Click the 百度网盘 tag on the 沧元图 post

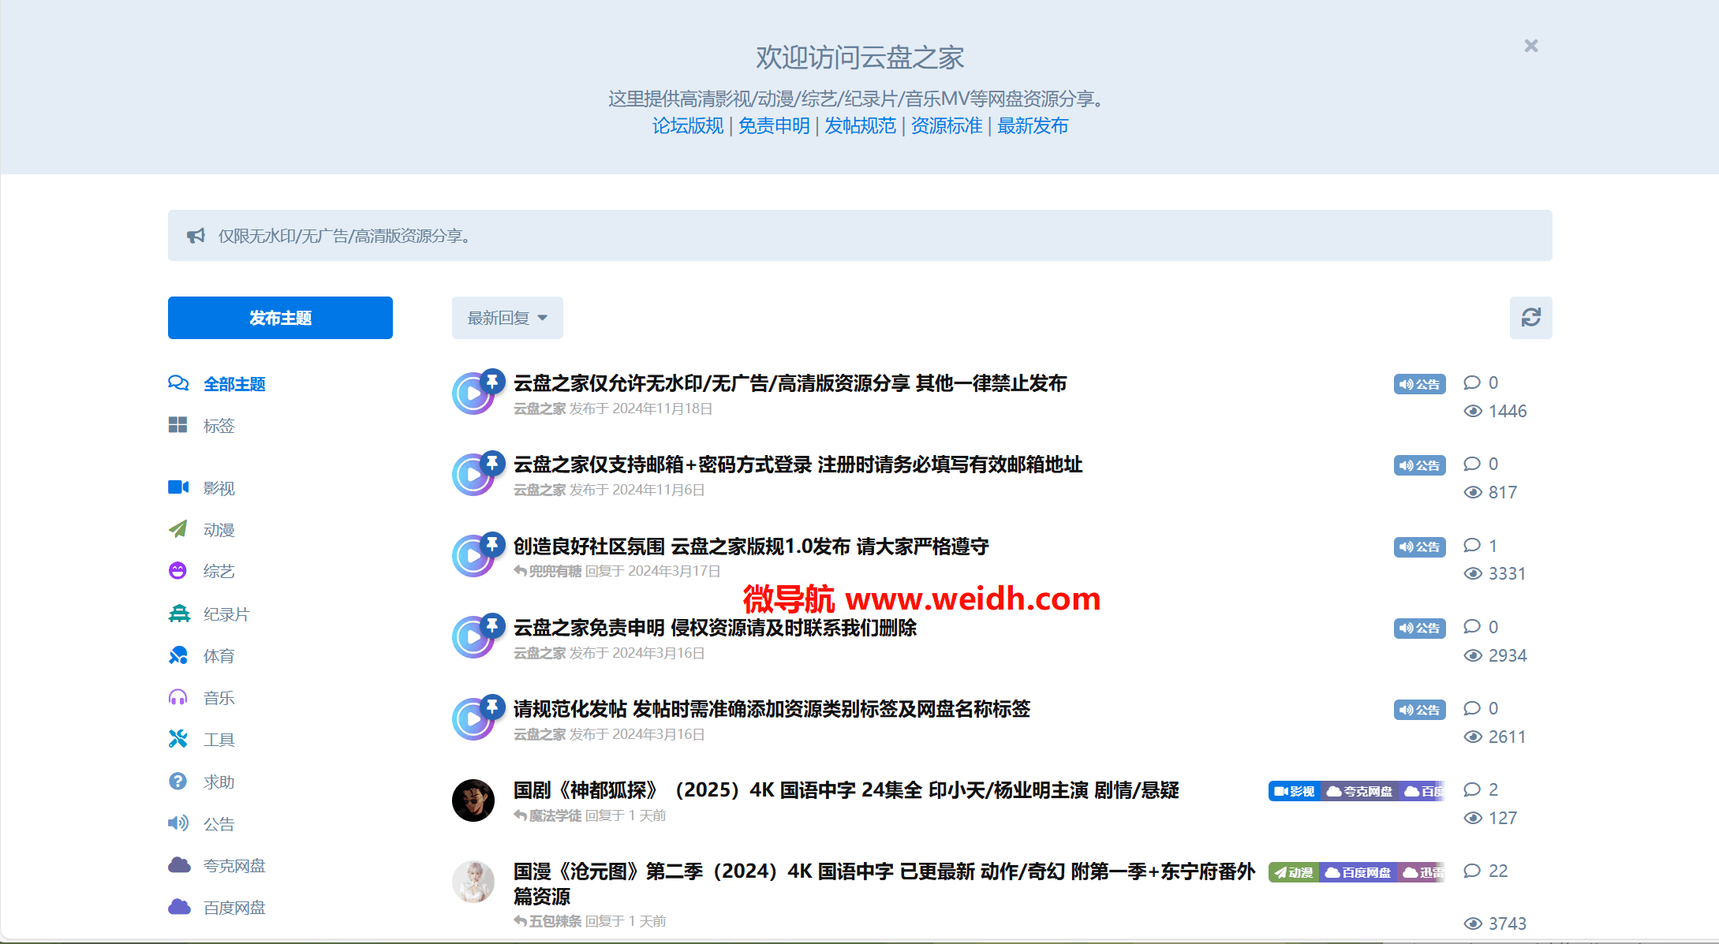pyautogui.click(x=1358, y=872)
